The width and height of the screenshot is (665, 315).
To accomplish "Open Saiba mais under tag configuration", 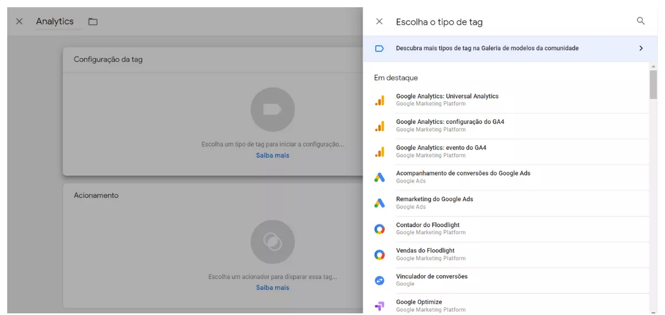I will [272, 156].
